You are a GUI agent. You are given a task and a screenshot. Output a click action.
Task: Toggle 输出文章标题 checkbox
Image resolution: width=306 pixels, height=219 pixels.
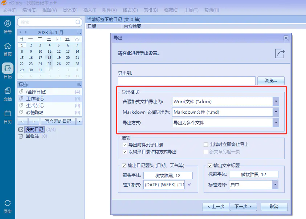[210, 166]
